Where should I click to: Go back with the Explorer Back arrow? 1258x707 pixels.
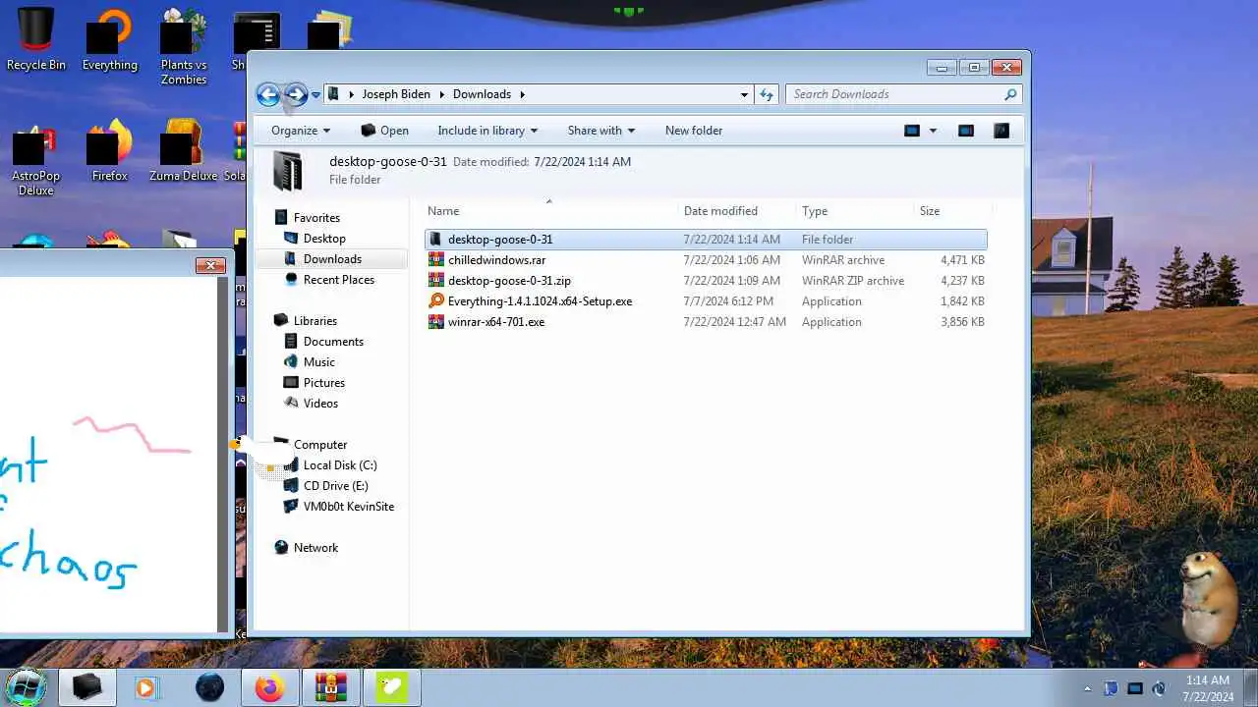[267, 94]
